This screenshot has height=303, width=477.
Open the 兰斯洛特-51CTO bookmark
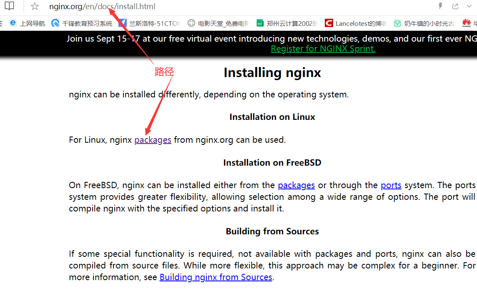tap(149, 23)
